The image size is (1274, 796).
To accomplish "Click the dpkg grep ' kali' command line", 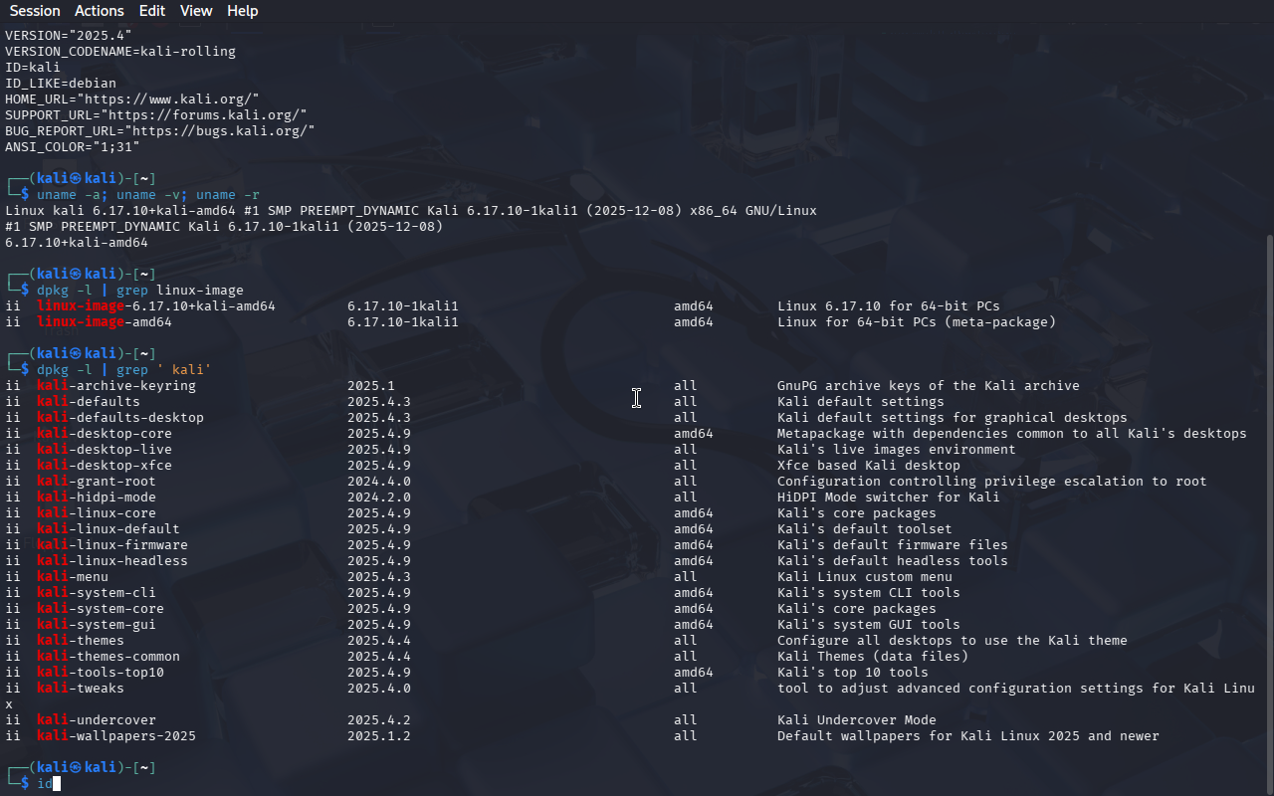I will [x=124, y=370].
